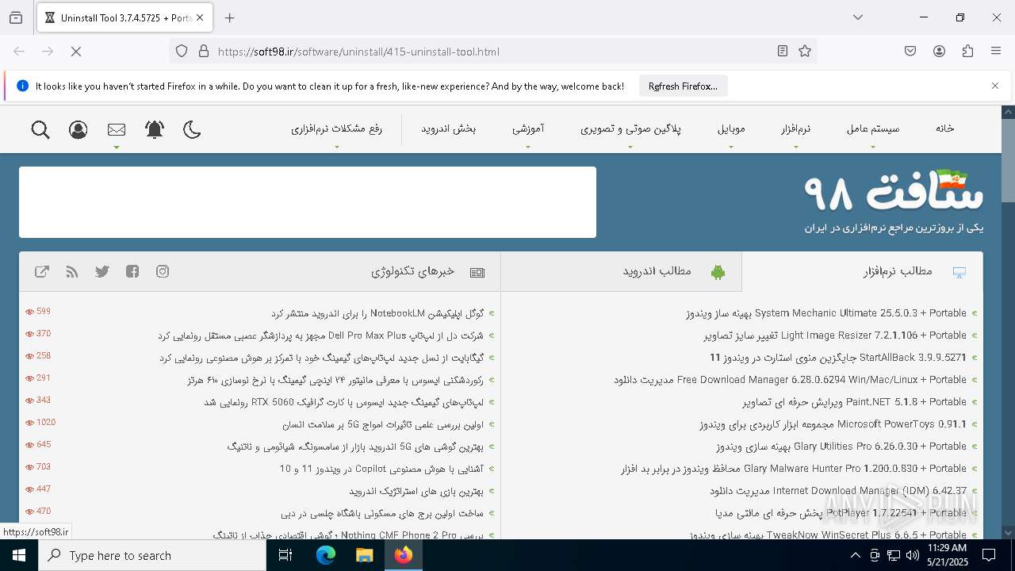Open System Mechanic Ultimate 25.5.0.3 link
1015x571 pixels.
pos(825,313)
